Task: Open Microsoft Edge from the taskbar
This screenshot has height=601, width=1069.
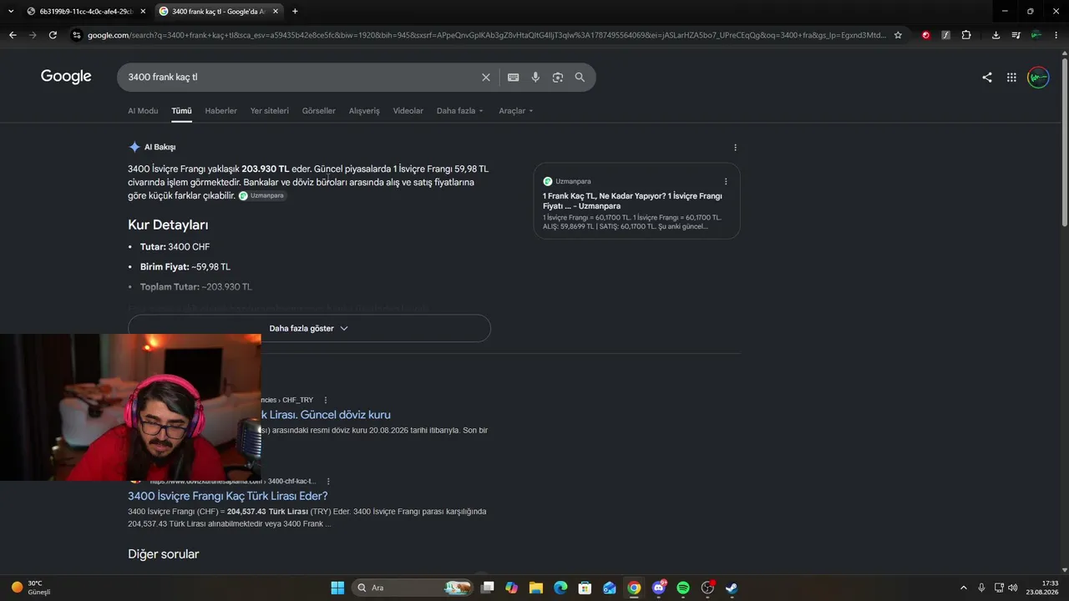Action: click(560, 588)
